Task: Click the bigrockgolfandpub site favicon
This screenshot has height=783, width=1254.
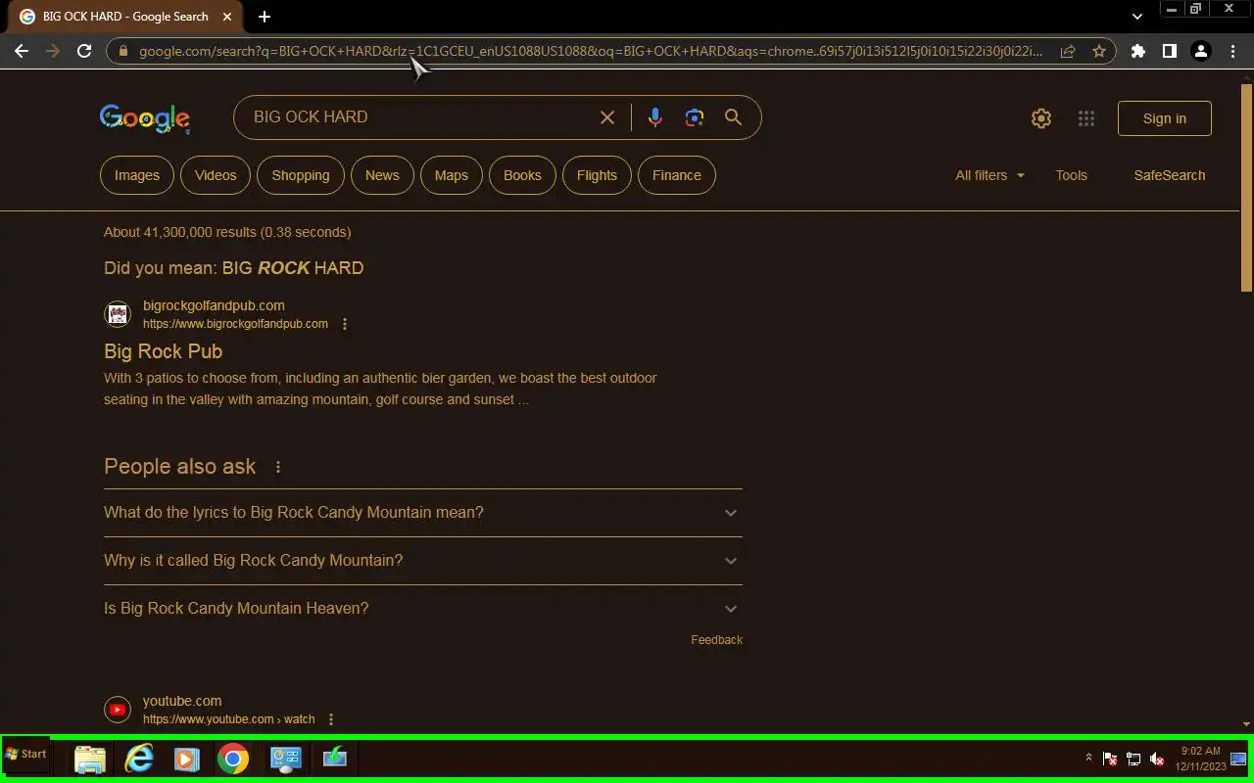Action: tap(118, 314)
